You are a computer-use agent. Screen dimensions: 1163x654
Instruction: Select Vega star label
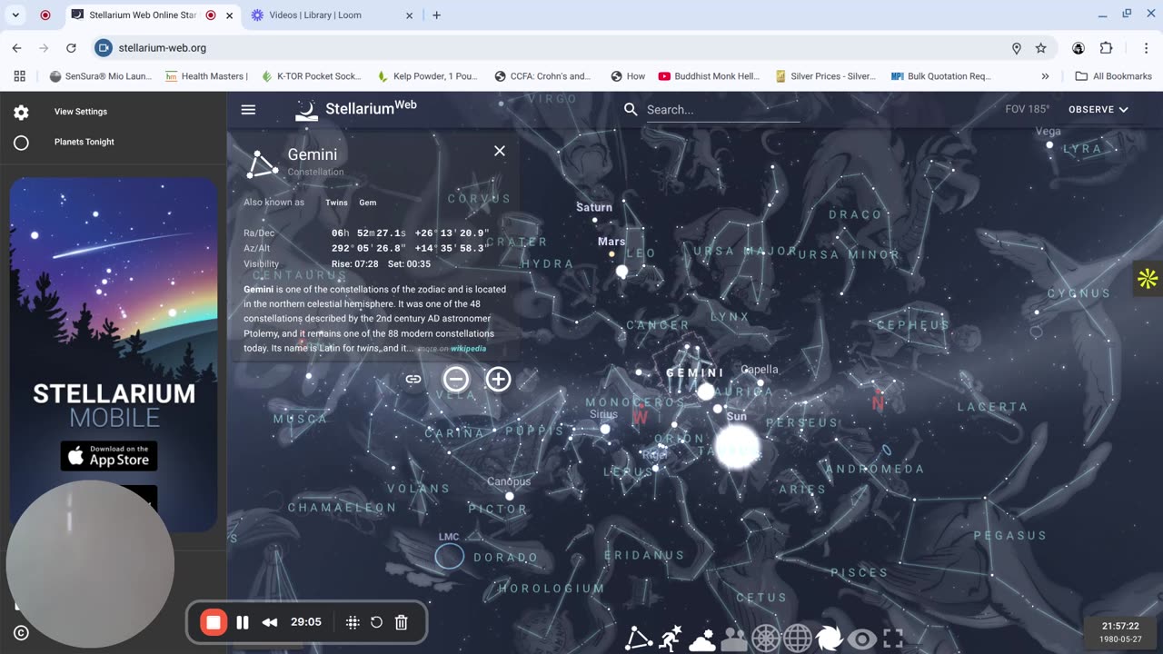pyautogui.click(x=1049, y=132)
